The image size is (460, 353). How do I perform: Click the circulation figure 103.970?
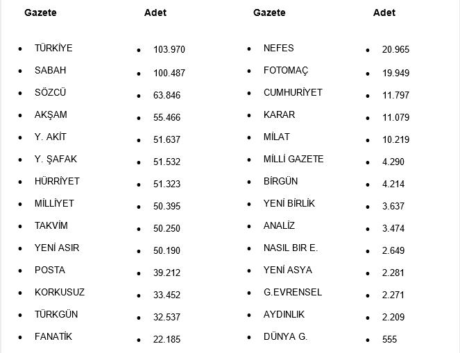point(169,50)
